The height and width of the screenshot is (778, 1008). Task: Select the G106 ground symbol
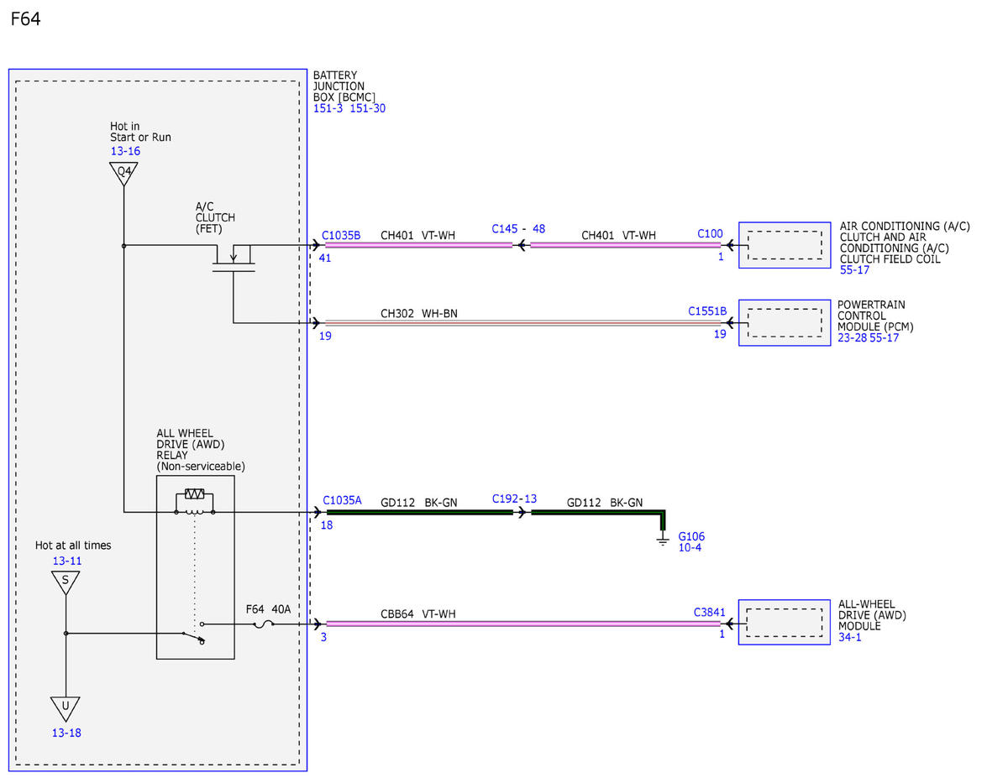663,540
